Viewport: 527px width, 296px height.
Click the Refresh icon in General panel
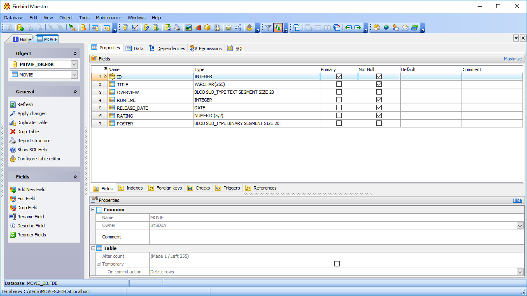point(13,104)
